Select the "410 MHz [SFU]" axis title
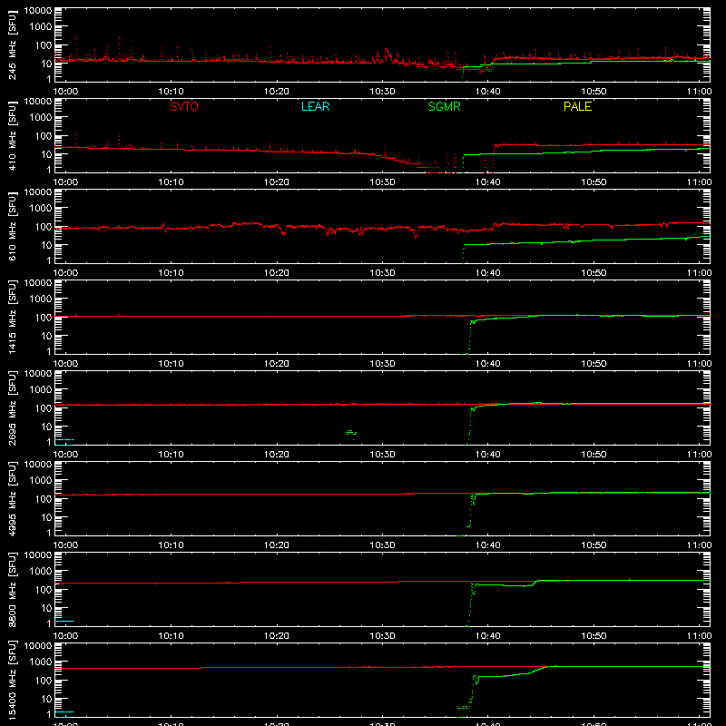Screen dimensions: 726x726 13,136
